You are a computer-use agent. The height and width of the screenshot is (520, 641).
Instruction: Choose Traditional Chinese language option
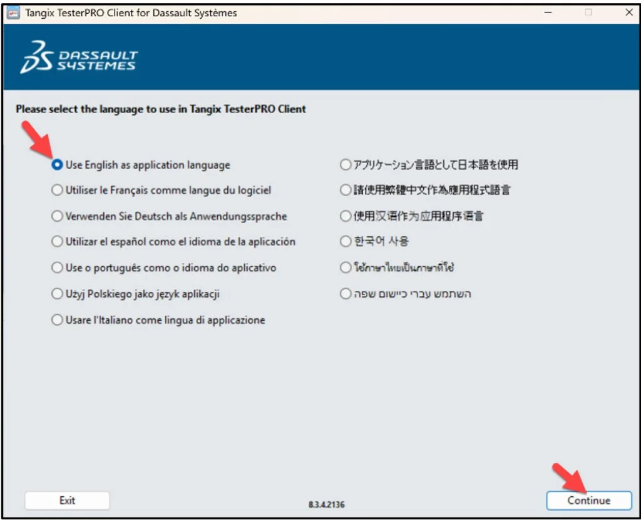(345, 190)
